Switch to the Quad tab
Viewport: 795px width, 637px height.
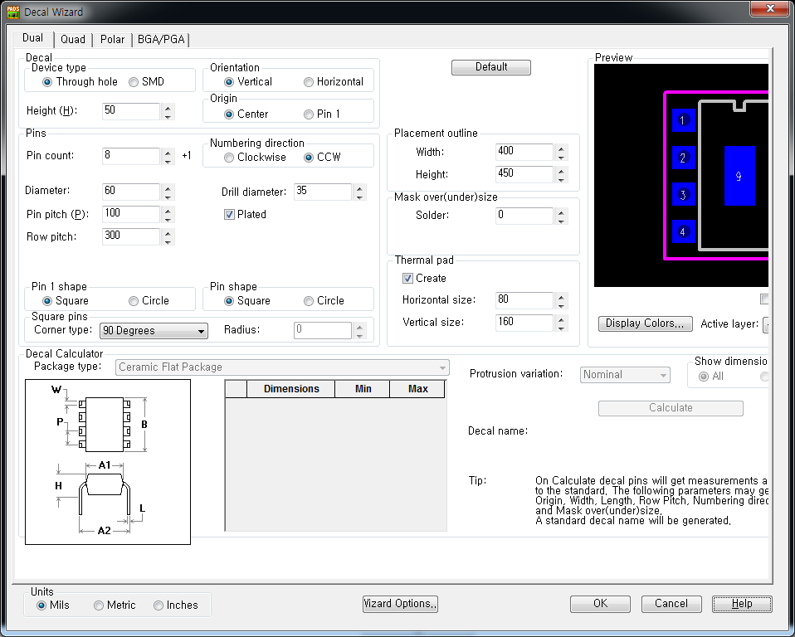(x=73, y=39)
